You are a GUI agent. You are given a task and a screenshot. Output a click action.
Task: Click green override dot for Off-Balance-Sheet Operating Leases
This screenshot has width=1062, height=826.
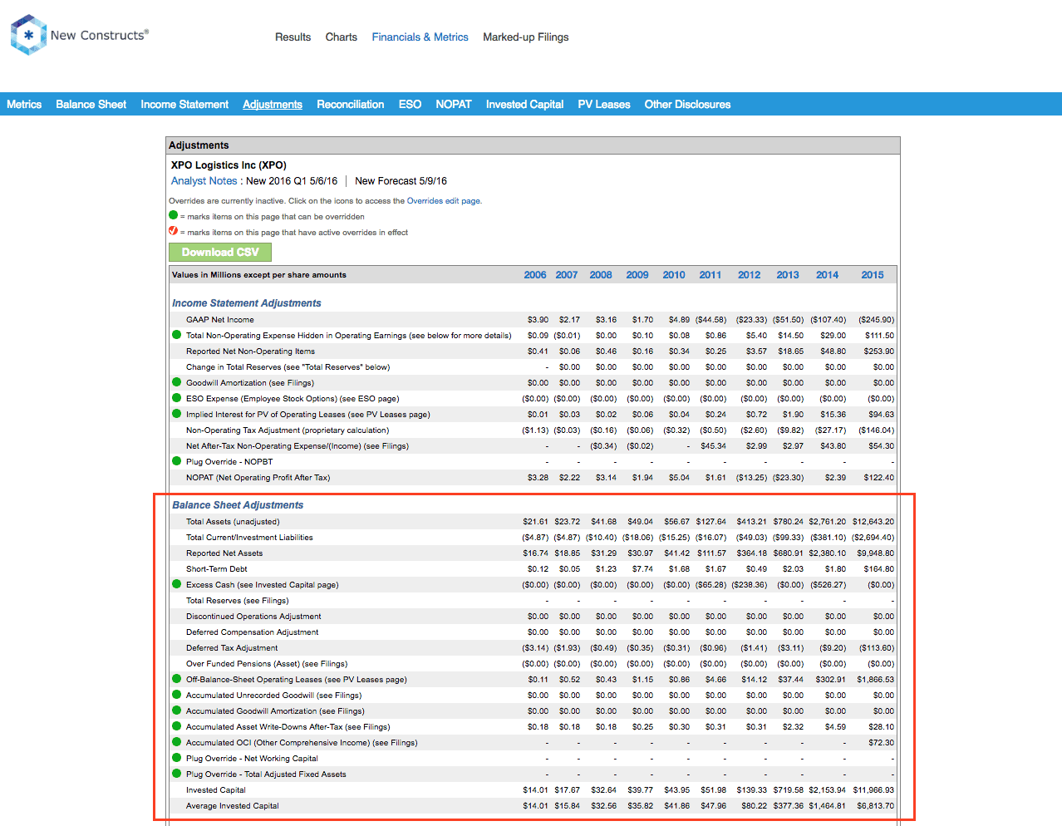[176, 679]
